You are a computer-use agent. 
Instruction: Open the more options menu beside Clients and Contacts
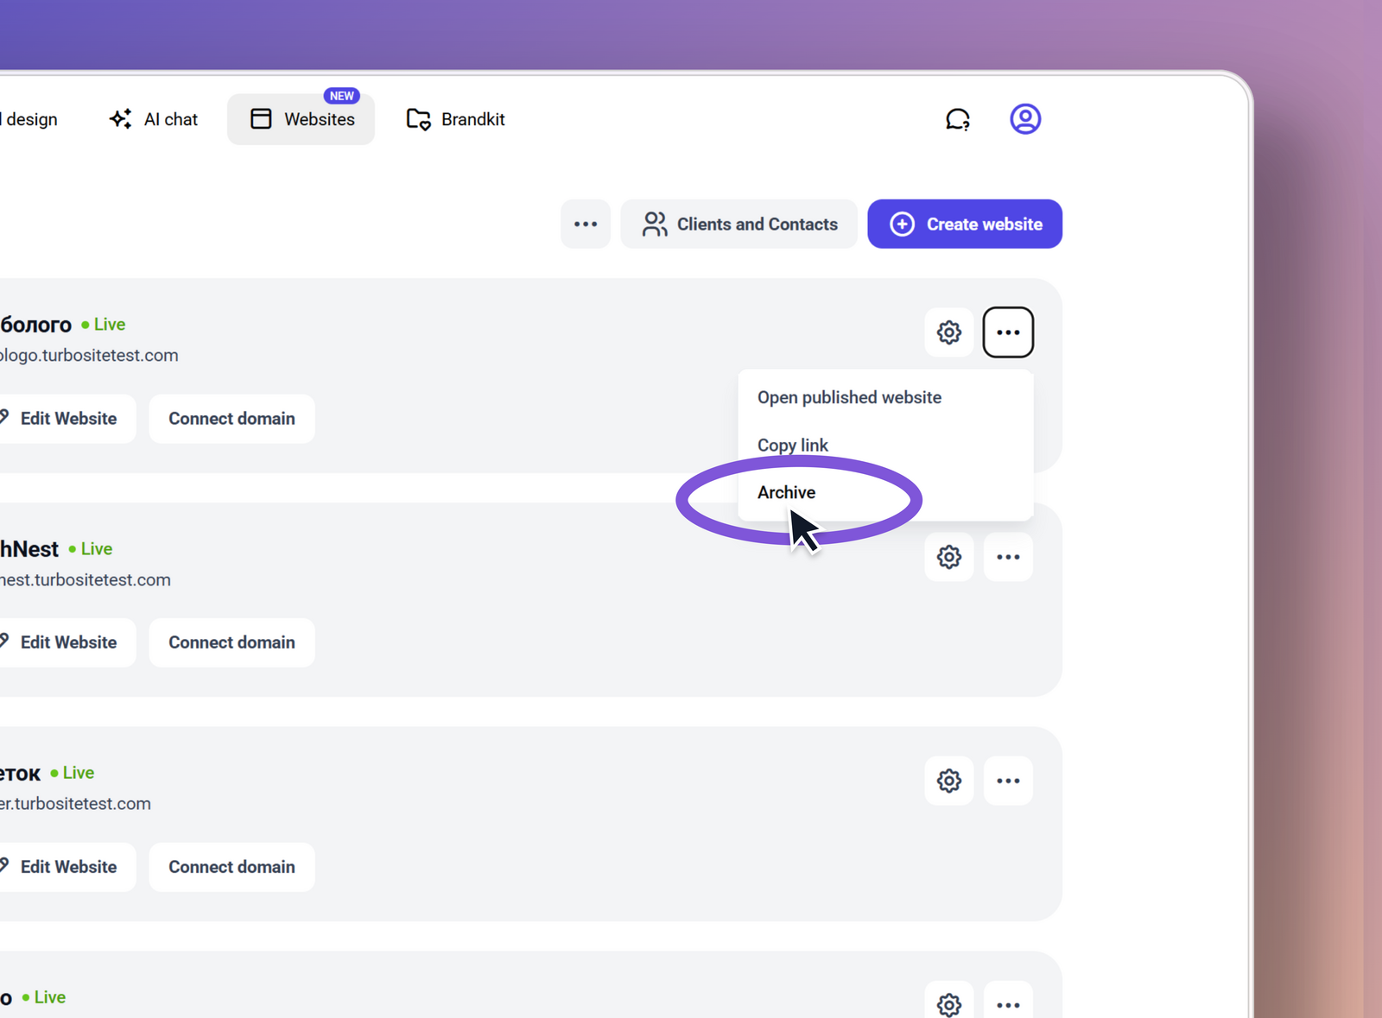point(586,224)
